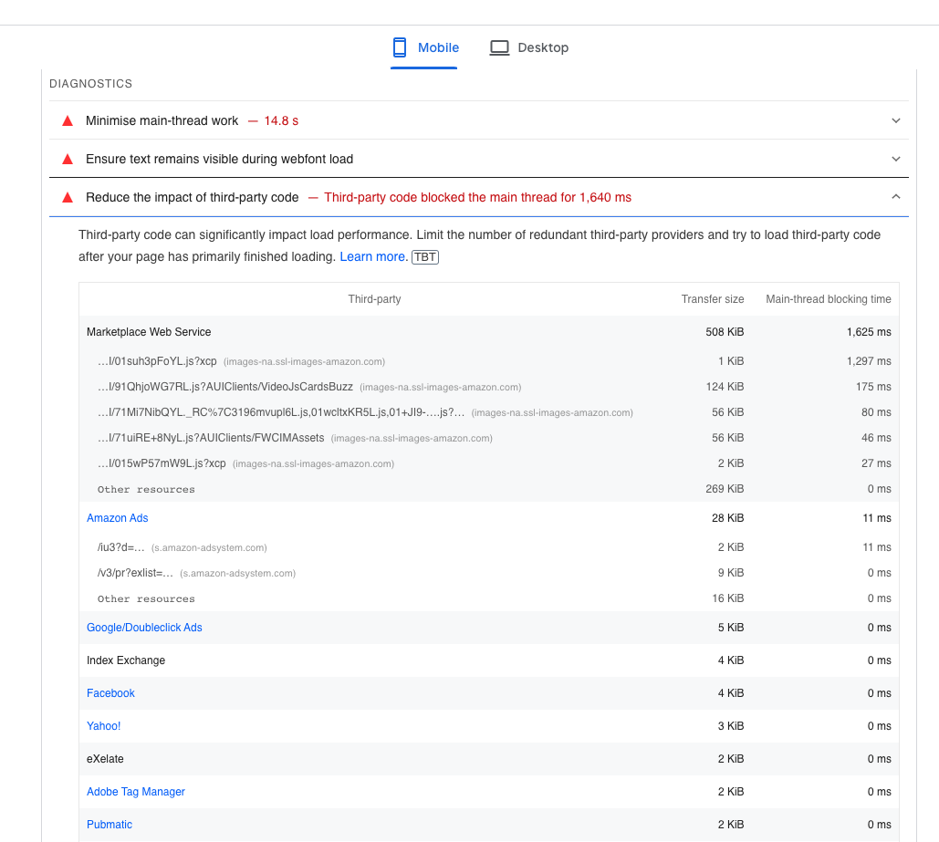Image resolution: width=939 pixels, height=842 pixels.
Task: Click the desktop laptop icon
Action: coord(499,48)
